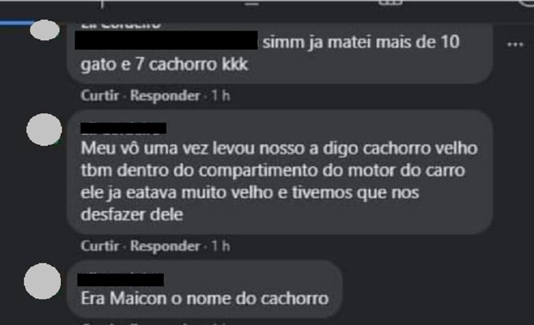The width and height of the screenshot is (534, 325).
Task: Open the redacted author name above "Meu vô uma vez"
Action: click(123, 128)
